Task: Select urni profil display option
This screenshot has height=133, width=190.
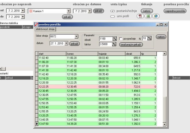Action: coord(112,17)
